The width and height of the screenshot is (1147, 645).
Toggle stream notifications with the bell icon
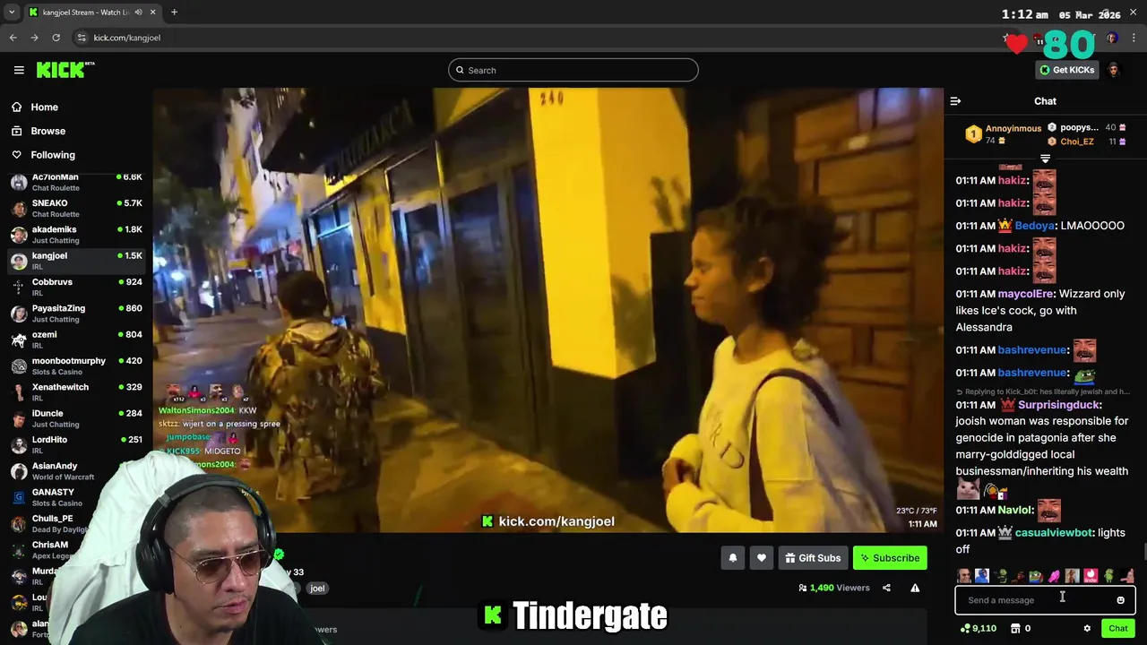point(733,558)
